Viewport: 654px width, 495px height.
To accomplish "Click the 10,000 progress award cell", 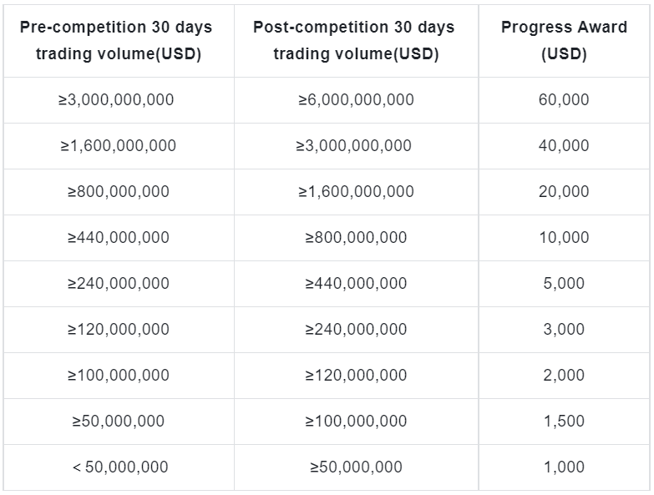I will click(x=564, y=237).
